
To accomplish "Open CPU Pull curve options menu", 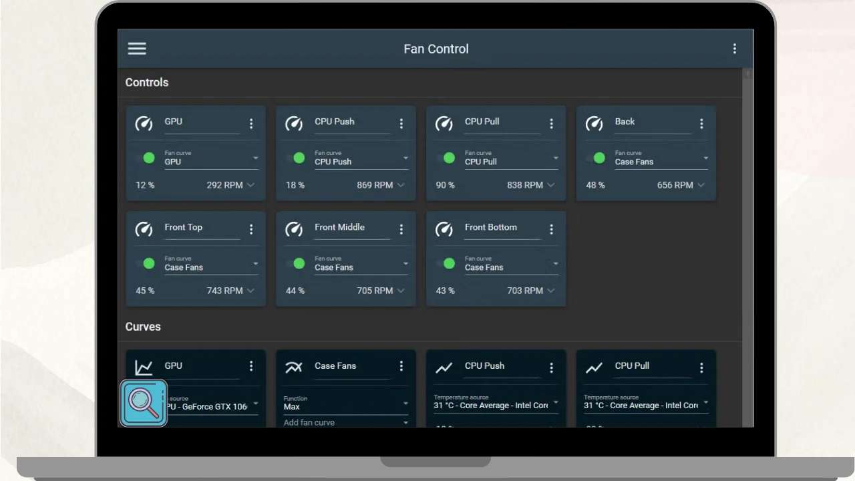I will tap(701, 367).
